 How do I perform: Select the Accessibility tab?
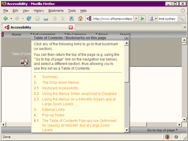[39, 27]
